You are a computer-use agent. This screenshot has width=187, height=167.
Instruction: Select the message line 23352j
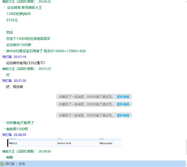click(x=12, y=20)
